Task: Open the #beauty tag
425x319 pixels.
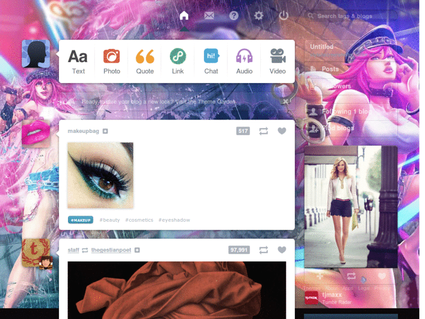Action: [109, 220]
